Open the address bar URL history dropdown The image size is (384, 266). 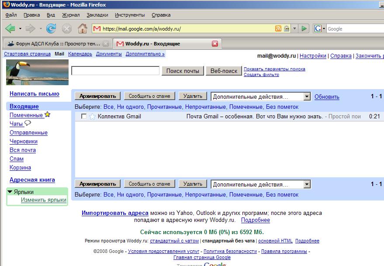294,29
